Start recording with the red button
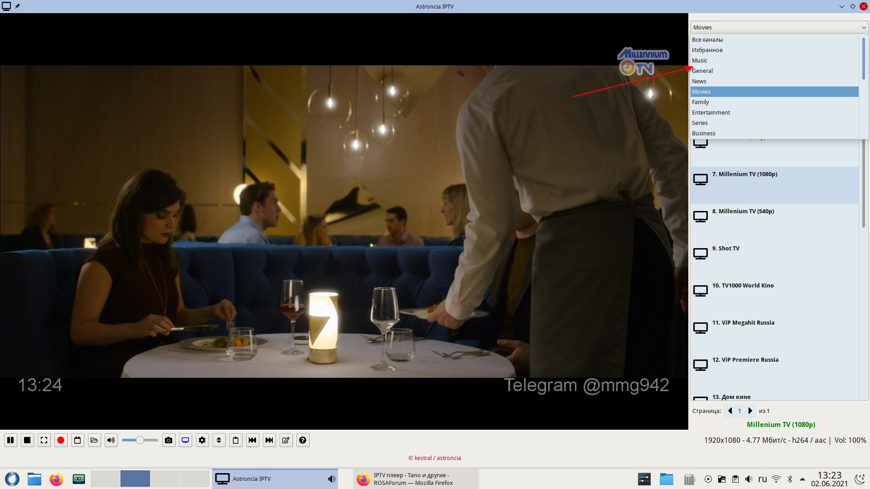 (61, 440)
